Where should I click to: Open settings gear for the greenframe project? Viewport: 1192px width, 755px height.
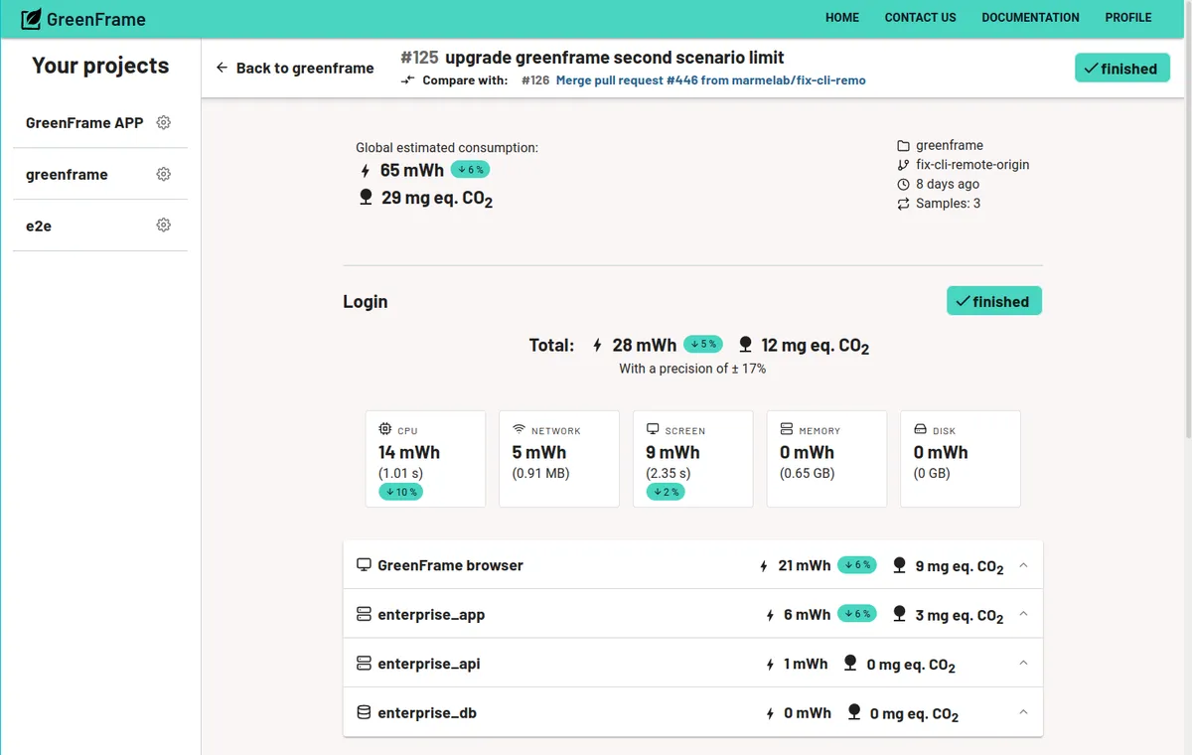coord(163,173)
